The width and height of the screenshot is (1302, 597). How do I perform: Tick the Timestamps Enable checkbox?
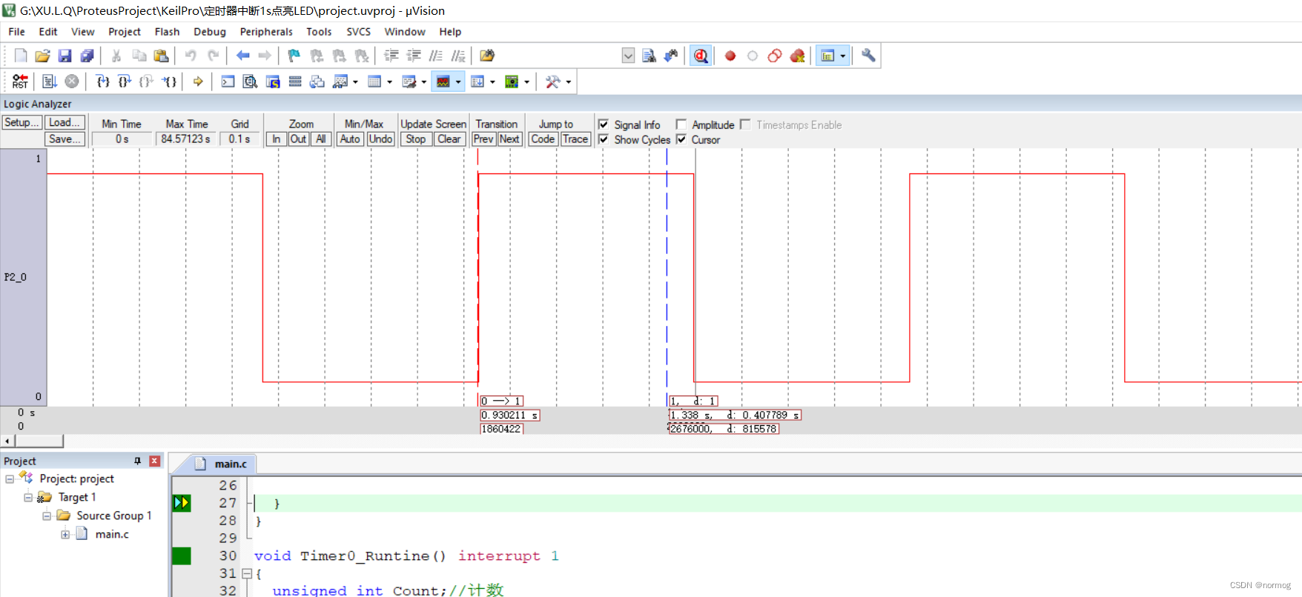(x=745, y=124)
